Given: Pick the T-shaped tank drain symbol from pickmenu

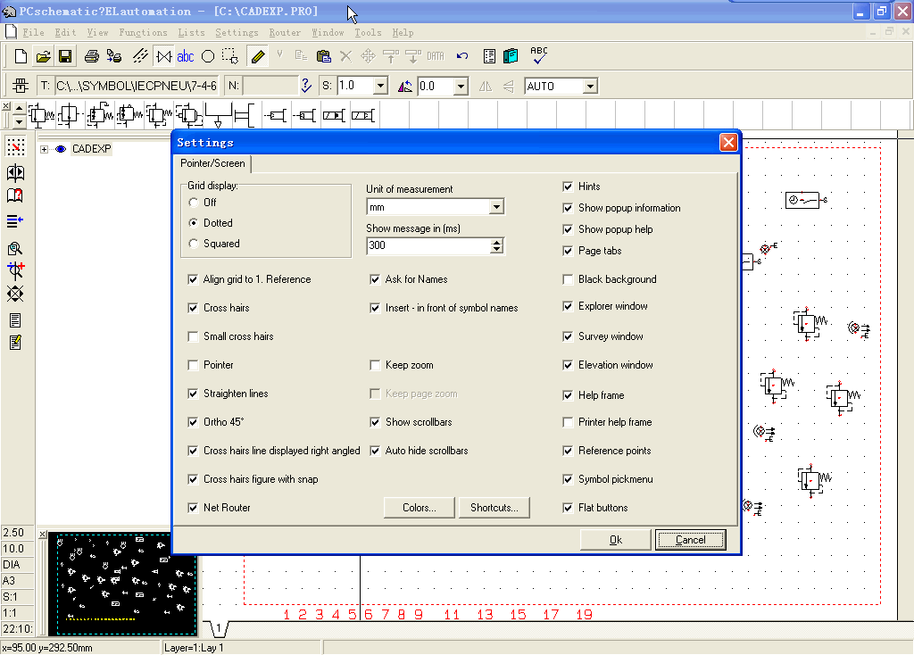Looking at the screenshot, I should tap(218, 115).
